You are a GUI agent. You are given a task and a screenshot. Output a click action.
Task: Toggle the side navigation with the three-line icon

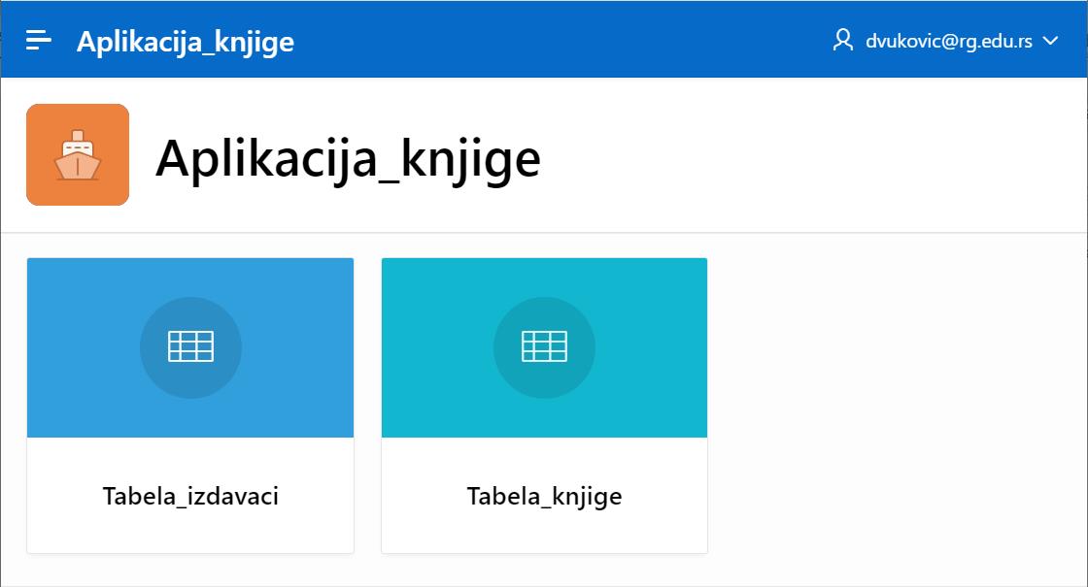tap(39, 40)
